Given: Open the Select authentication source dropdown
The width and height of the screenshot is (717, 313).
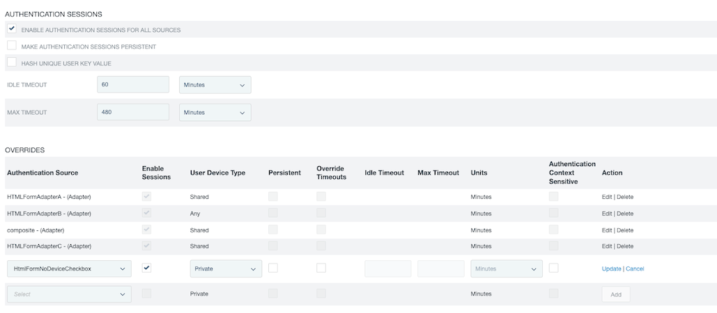Looking at the screenshot, I should coord(69,294).
